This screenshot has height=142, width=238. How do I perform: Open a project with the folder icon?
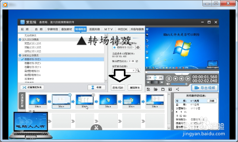pos(156,89)
